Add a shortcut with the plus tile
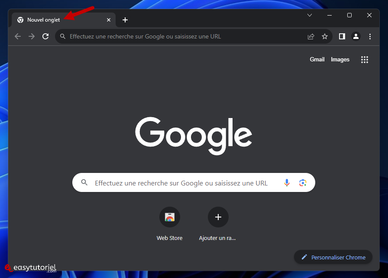Image resolution: width=388 pixels, height=278 pixels. pyautogui.click(x=218, y=217)
